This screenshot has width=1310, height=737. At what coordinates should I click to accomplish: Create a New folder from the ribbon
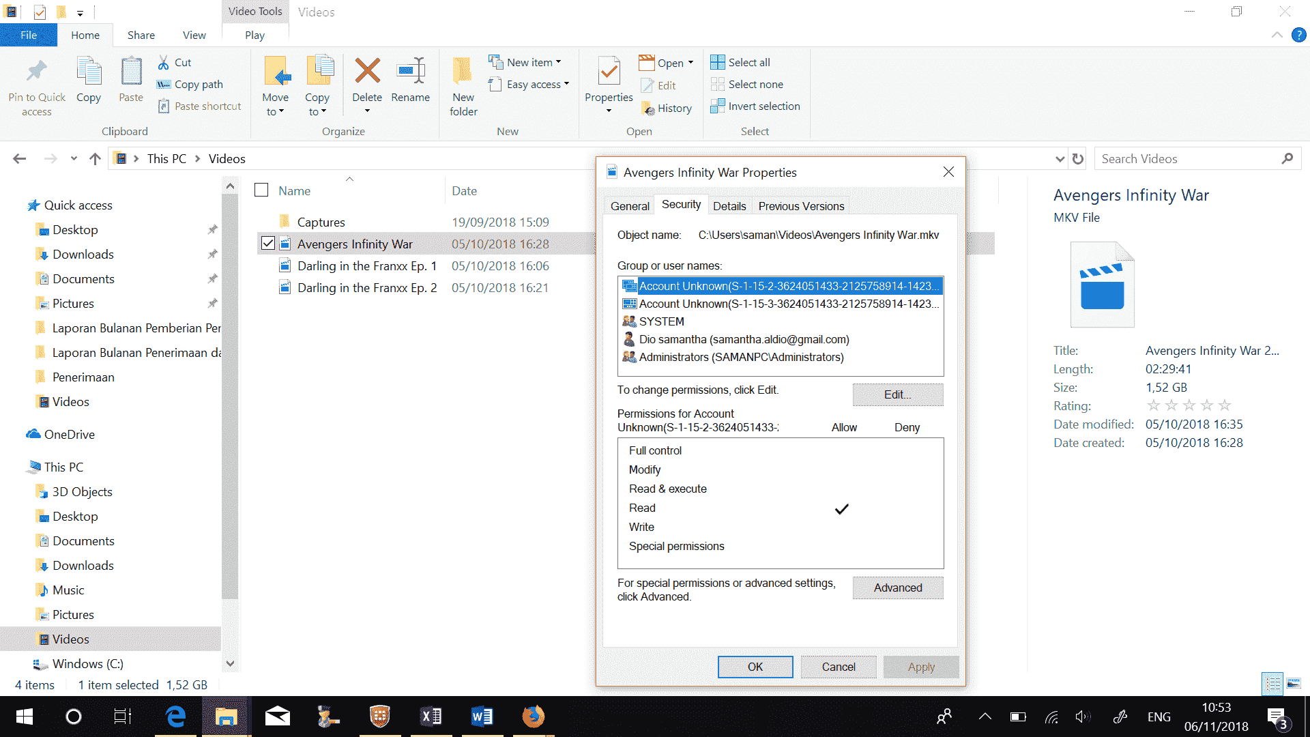pos(463,86)
